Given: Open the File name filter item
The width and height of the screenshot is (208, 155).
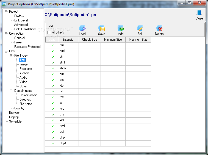Looking at the screenshot, I should (26, 104).
